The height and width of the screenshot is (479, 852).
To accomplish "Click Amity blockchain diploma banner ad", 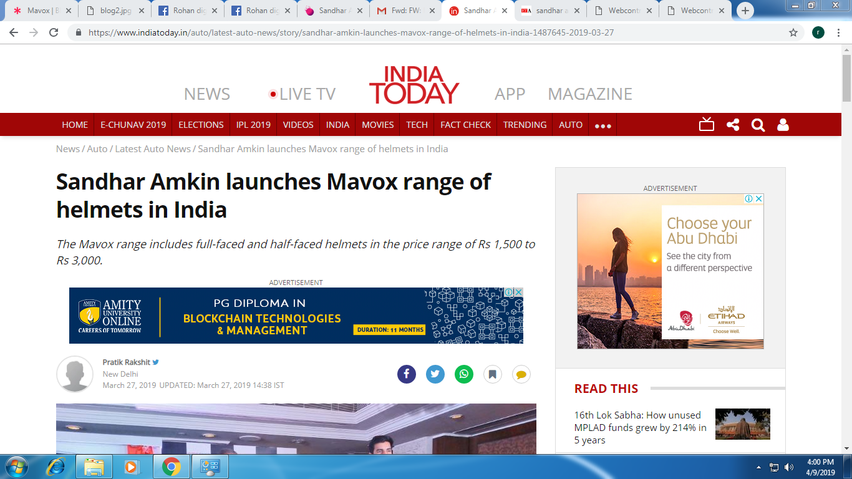I will coord(296,316).
